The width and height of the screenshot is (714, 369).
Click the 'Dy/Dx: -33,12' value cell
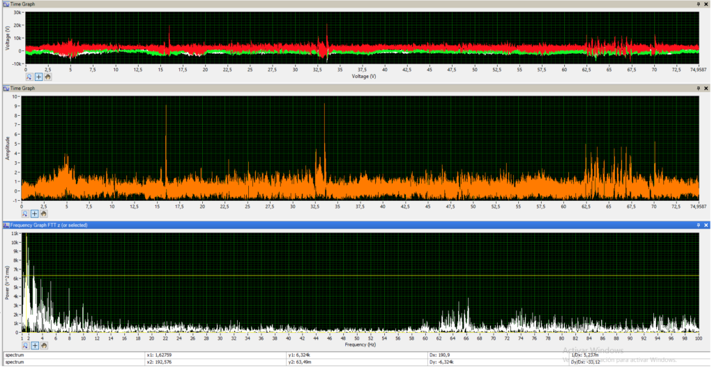tap(640, 361)
